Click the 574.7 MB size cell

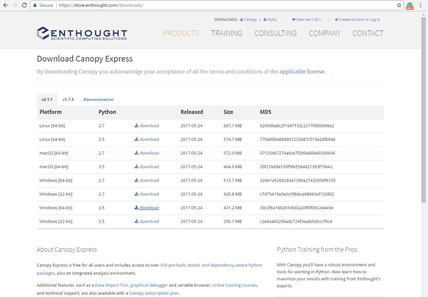pos(233,139)
